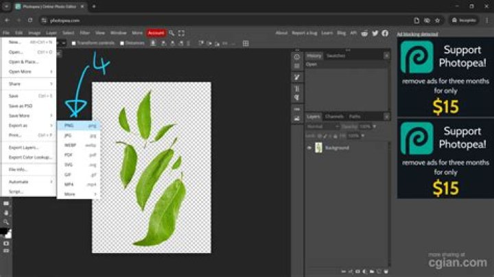Image resolution: width=494 pixels, height=277 pixels.
Task: Open the Properties side panel icon
Action: (x=297, y=66)
